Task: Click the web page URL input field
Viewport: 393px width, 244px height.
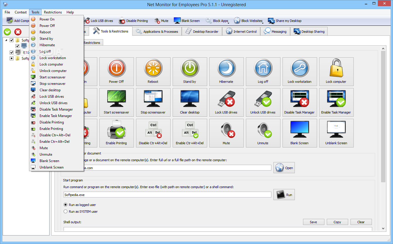Action: tap(178, 168)
